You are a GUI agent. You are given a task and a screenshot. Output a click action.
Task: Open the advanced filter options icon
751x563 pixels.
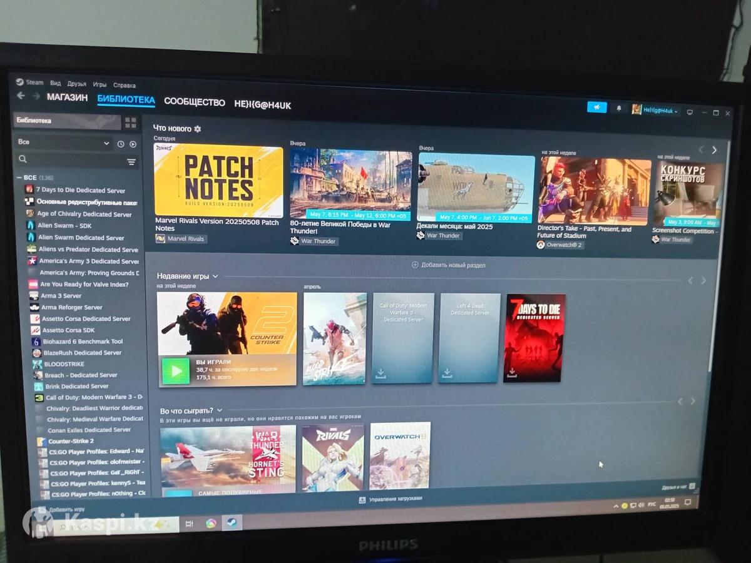(x=131, y=162)
